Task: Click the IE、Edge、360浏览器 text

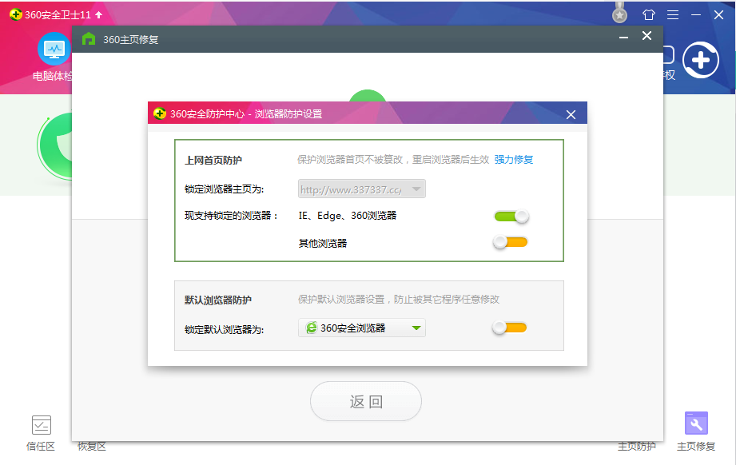Action: click(x=348, y=216)
